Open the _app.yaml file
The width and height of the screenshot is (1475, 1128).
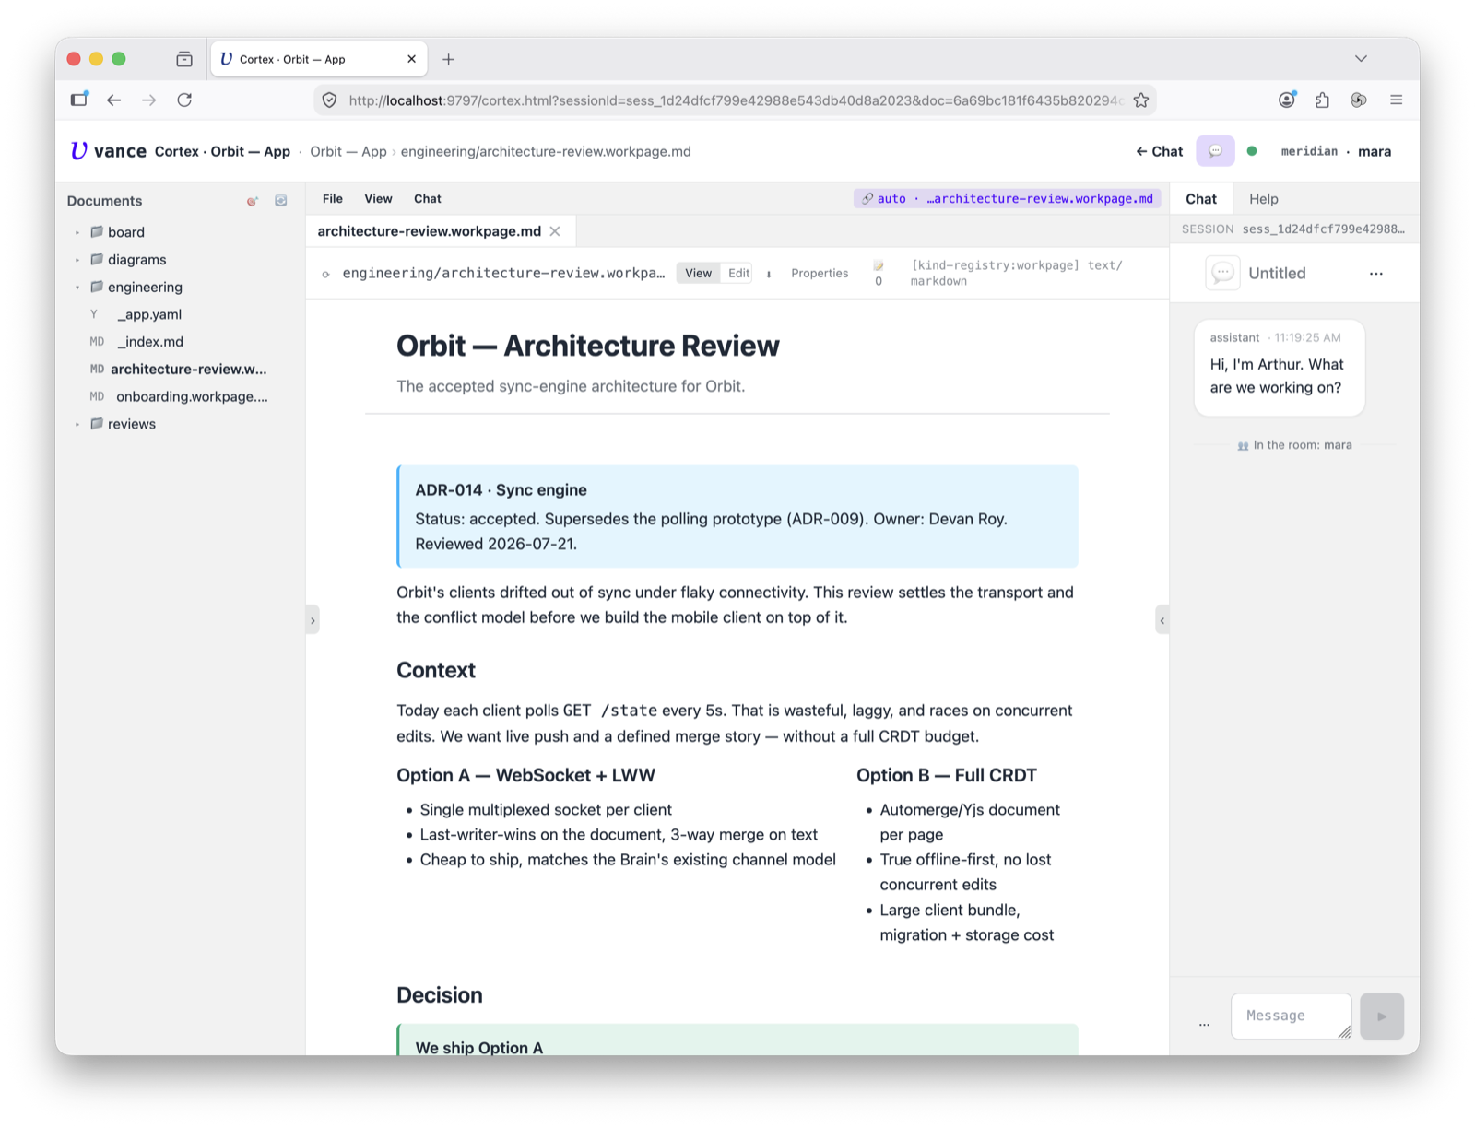pyautogui.click(x=149, y=314)
